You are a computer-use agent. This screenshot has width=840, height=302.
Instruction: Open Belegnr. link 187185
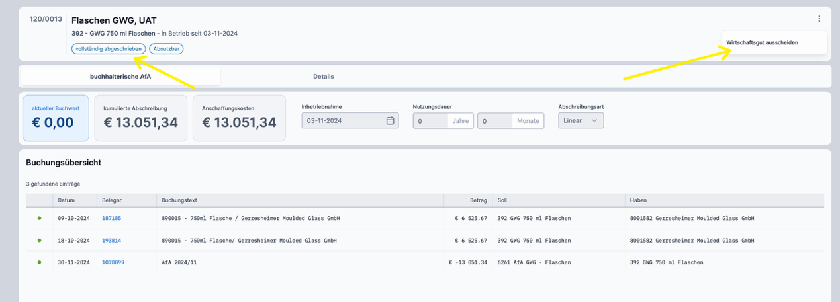point(111,218)
